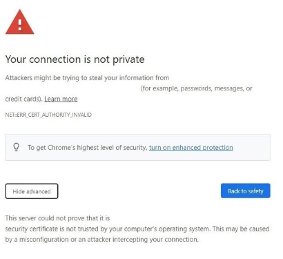Click the credit cards text before Learn more

coord(24,99)
